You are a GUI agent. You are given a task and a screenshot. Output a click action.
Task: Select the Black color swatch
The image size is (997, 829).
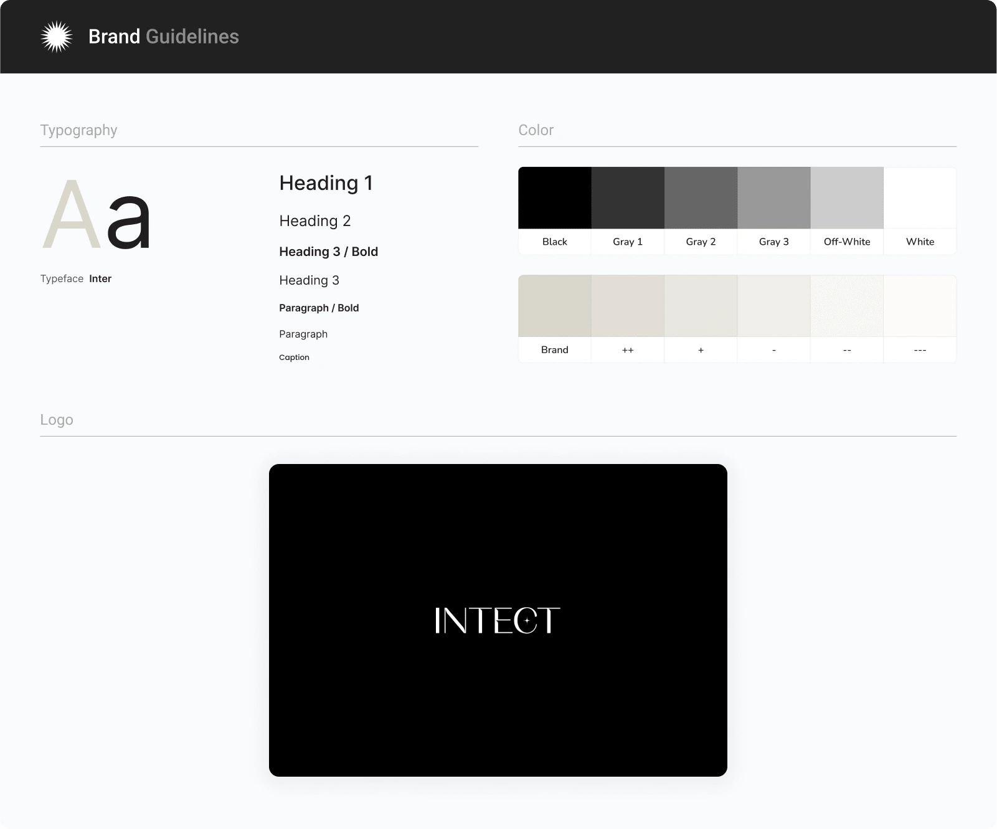tap(555, 197)
